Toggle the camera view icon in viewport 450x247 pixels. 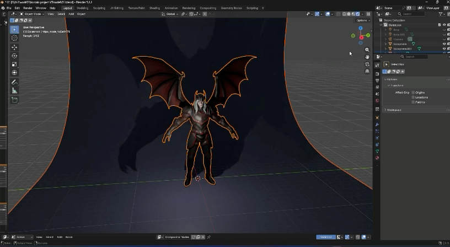click(367, 64)
